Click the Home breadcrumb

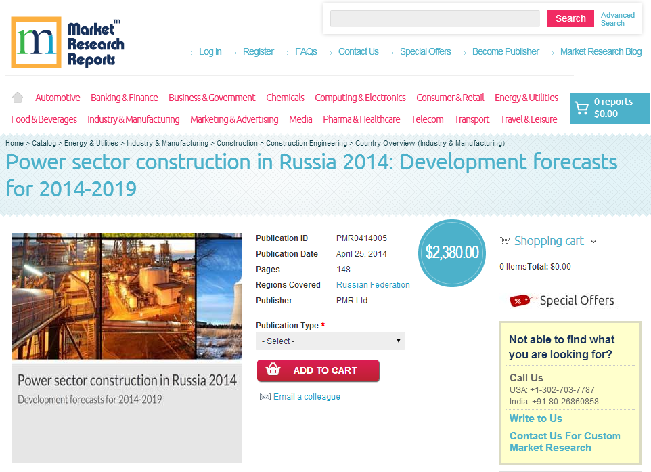pos(14,143)
